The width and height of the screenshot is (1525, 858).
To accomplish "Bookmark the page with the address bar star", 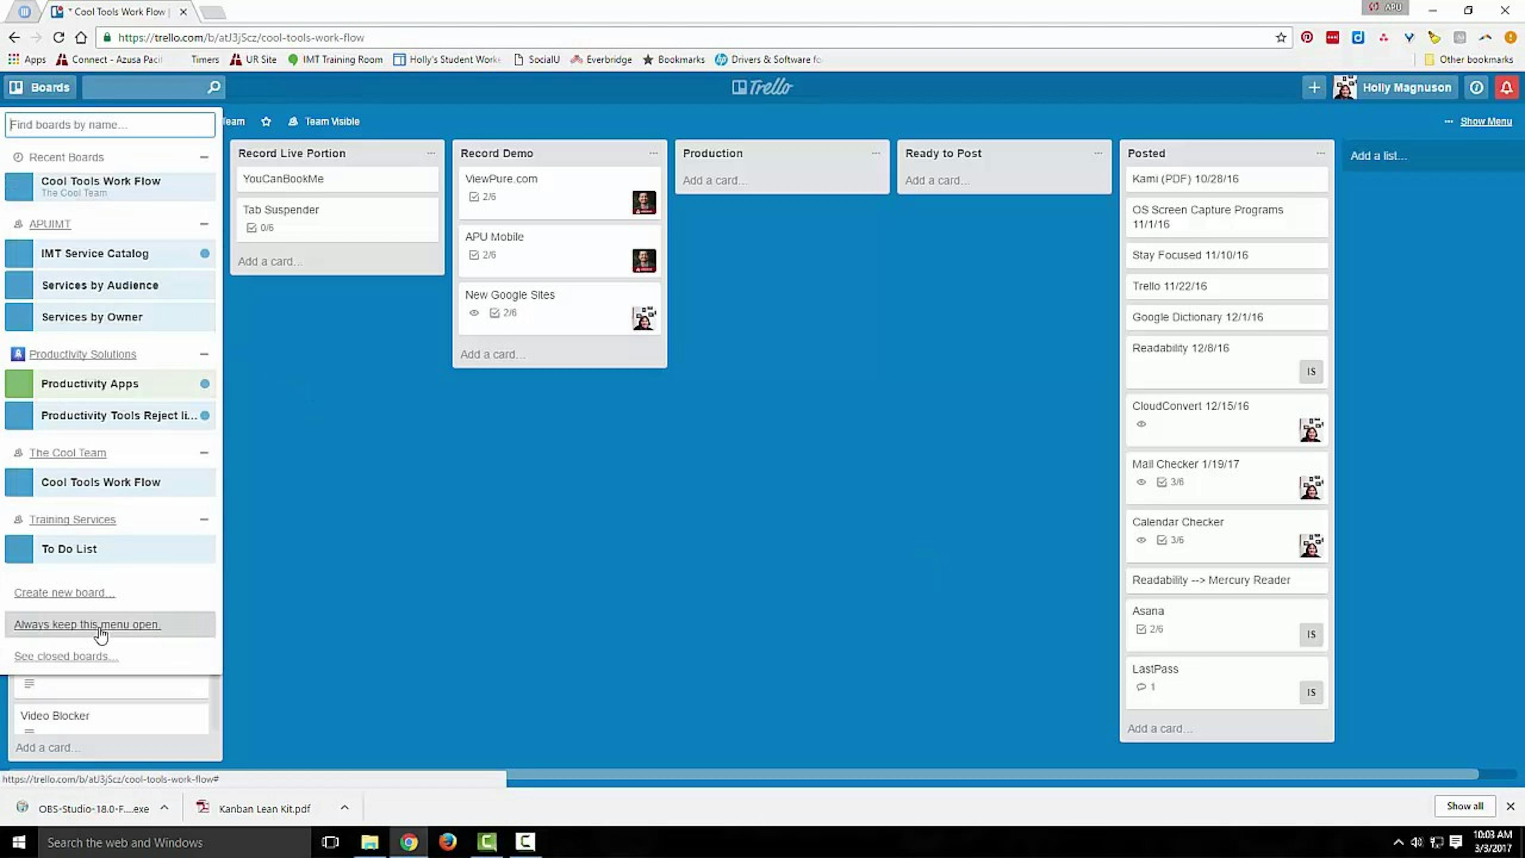I will pos(1280,37).
